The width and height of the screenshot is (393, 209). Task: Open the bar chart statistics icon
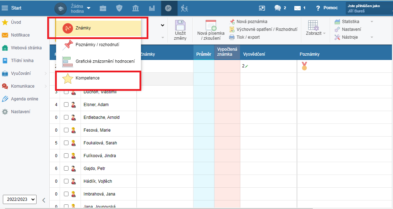152,8
